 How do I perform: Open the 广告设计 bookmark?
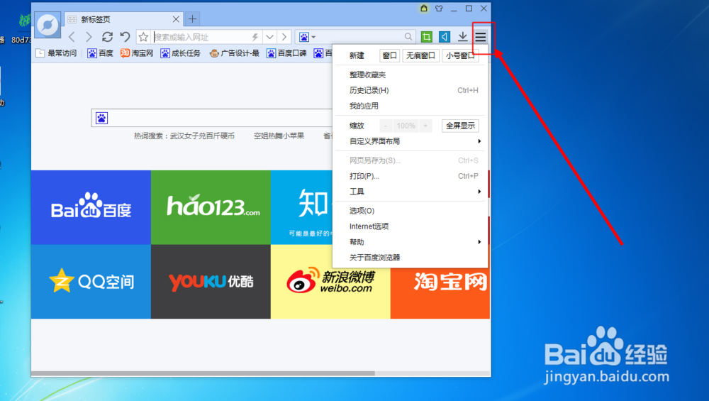click(x=234, y=53)
